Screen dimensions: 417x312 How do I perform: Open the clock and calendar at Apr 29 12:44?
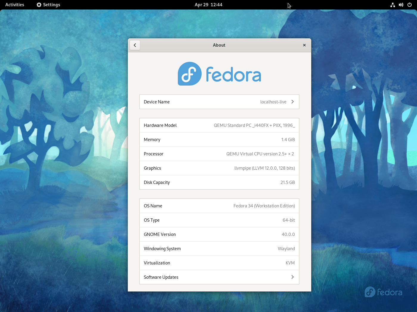point(208,5)
